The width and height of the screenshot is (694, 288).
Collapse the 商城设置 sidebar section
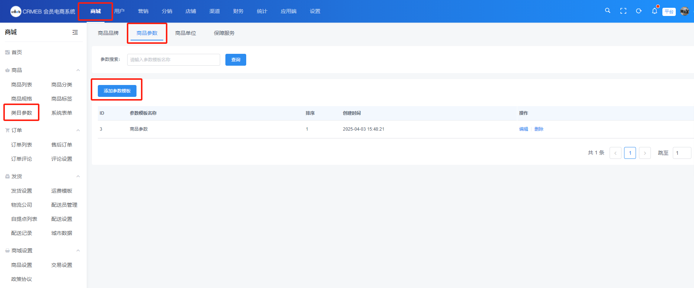click(x=78, y=251)
